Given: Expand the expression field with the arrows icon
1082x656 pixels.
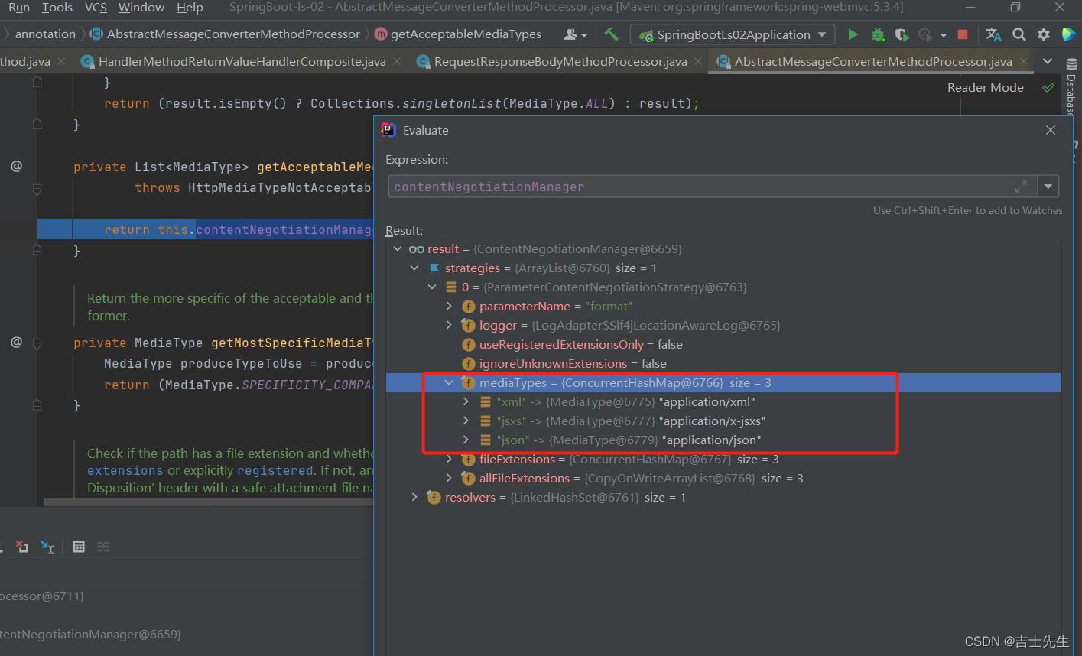Looking at the screenshot, I should (x=1020, y=187).
